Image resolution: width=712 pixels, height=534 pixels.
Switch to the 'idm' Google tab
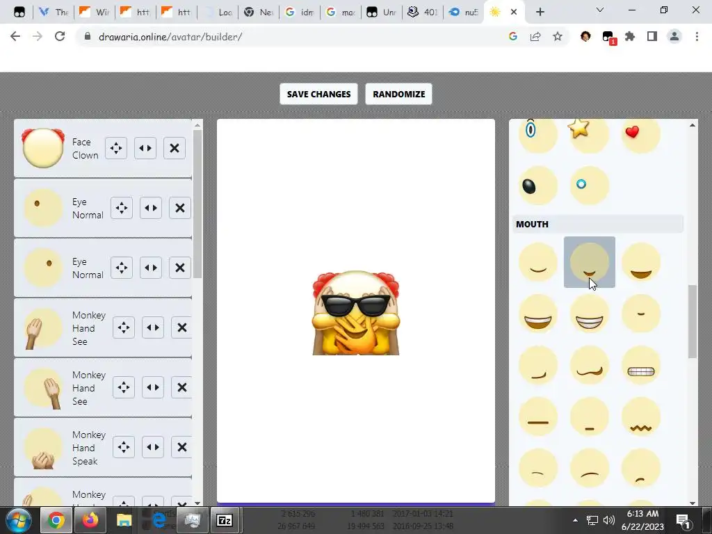[x=300, y=12]
